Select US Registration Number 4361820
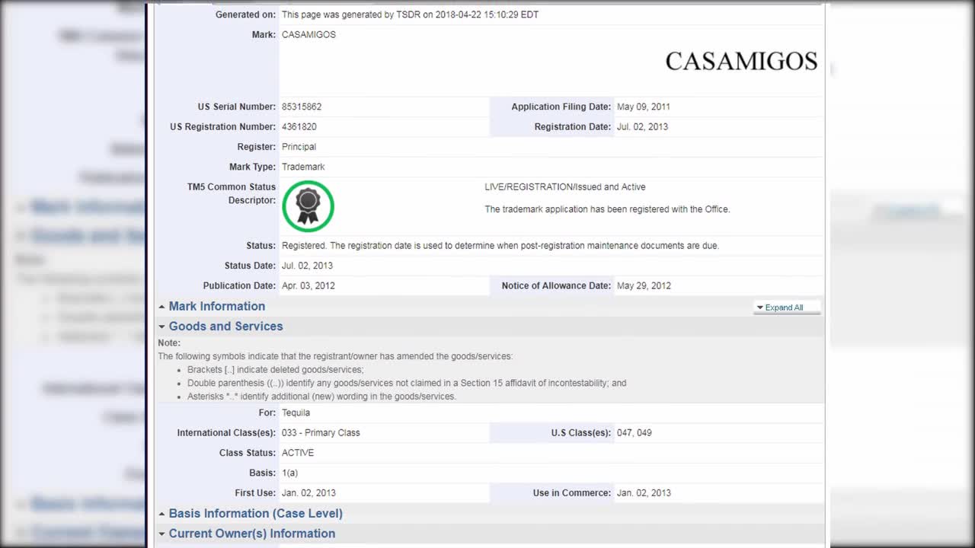This screenshot has height=548, width=975. [299, 126]
